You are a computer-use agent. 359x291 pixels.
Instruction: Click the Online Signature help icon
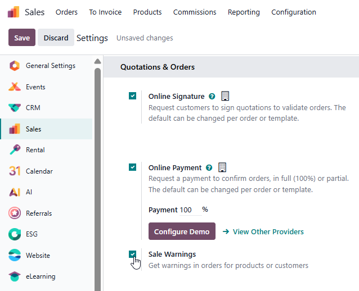[x=212, y=97]
